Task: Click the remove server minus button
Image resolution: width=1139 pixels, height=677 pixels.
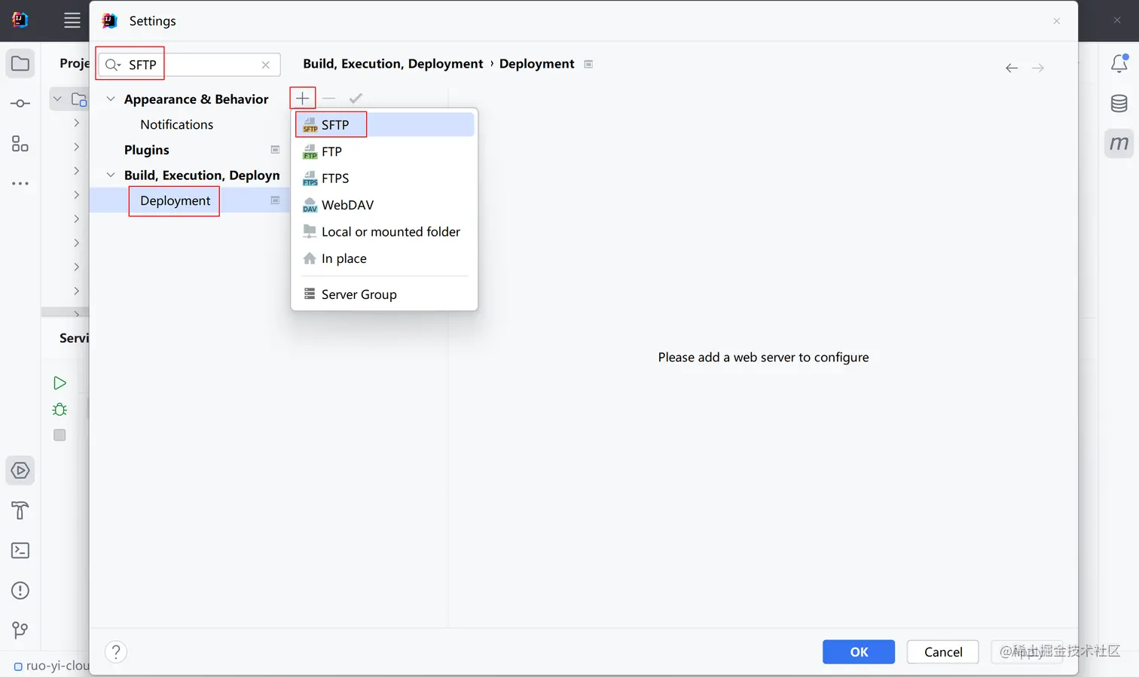Action: 328,98
